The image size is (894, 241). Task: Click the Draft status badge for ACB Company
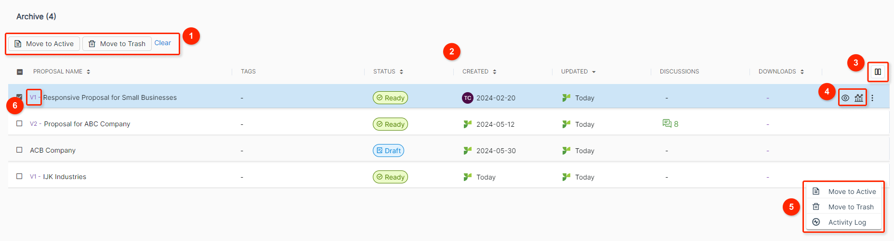click(388, 151)
